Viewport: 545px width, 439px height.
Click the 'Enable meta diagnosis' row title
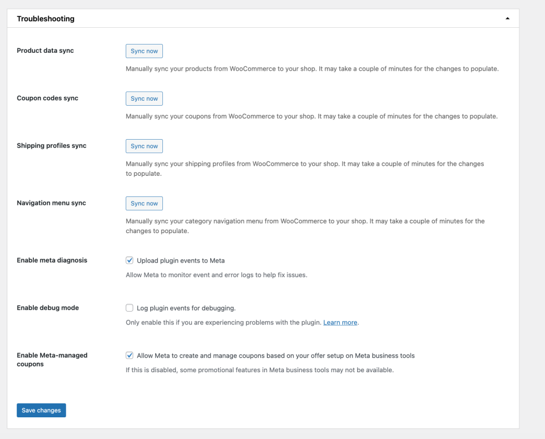coord(52,260)
